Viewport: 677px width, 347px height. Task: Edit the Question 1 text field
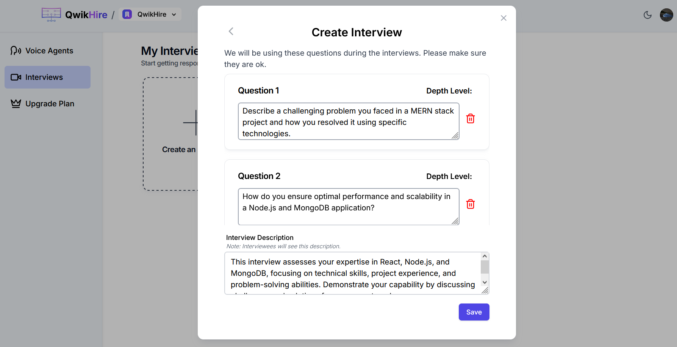pyautogui.click(x=348, y=121)
